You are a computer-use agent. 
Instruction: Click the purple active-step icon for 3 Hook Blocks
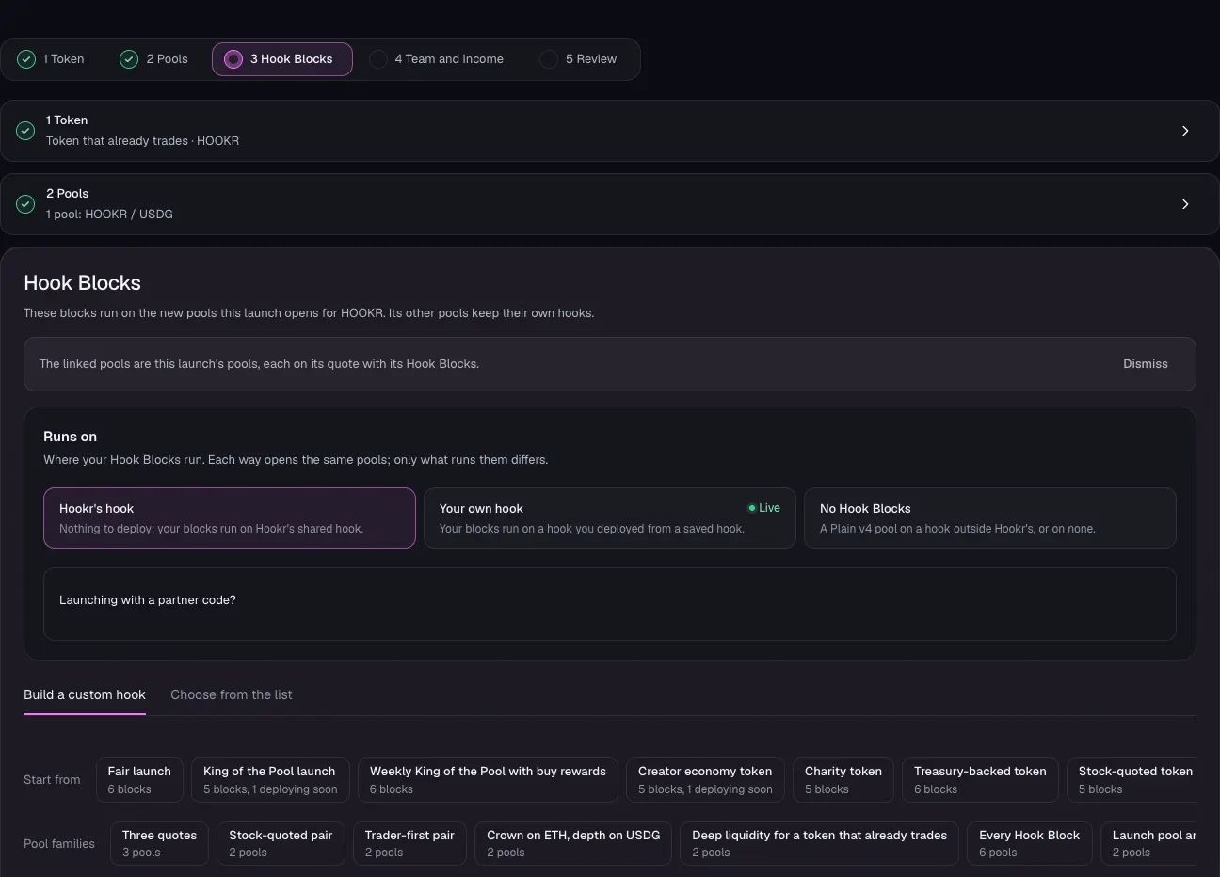click(x=233, y=59)
